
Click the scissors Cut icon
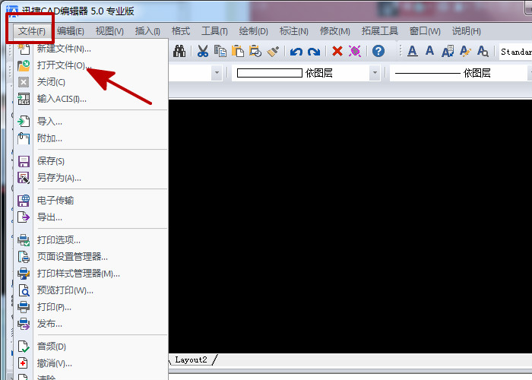tap(203, 52)
